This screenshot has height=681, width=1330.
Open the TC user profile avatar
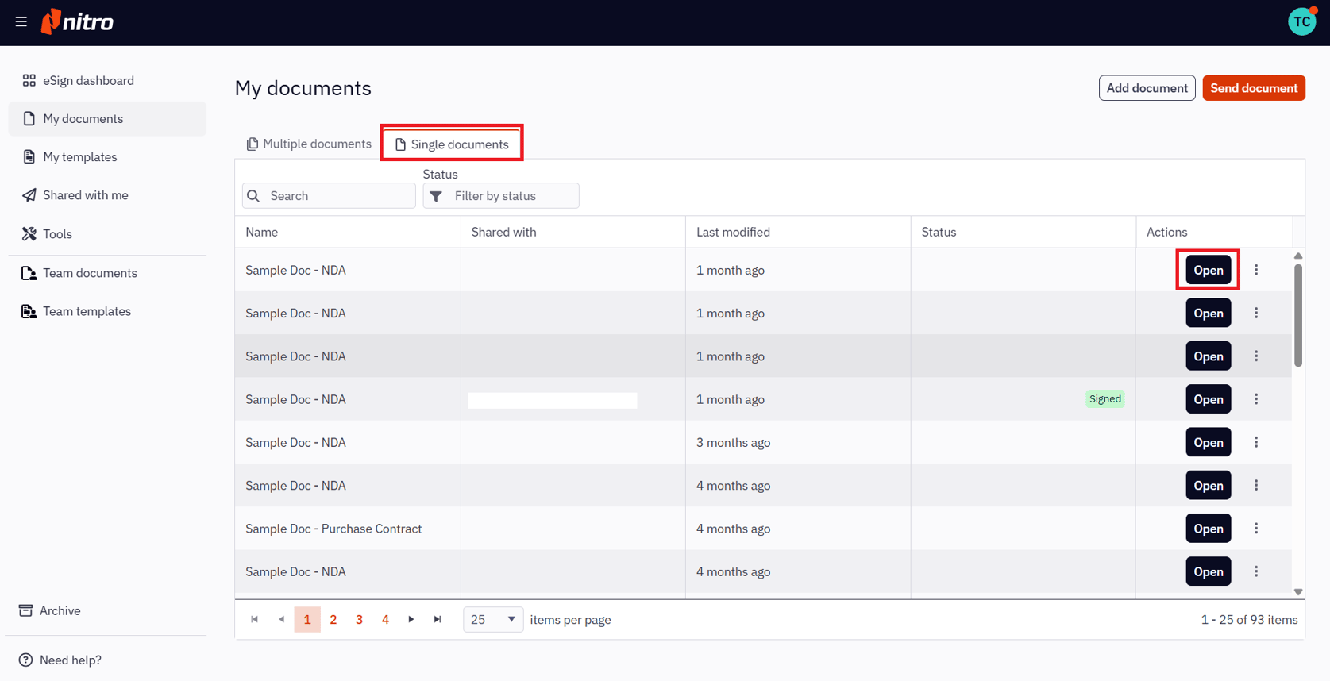(1302, 22)
